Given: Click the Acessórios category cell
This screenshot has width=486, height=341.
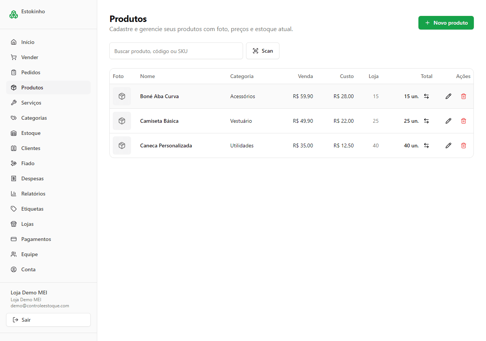Looking at the screenshot, I should pyautogui.click(x=243, y=96).
